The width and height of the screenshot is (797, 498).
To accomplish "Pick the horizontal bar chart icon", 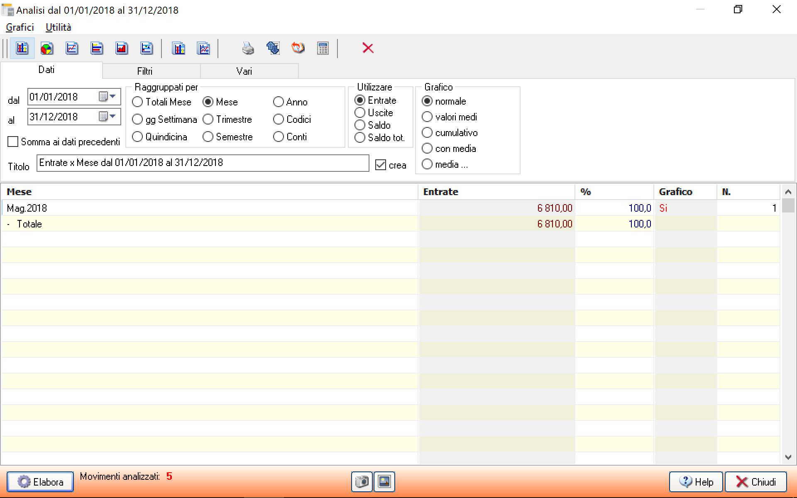I will (97, 48).
